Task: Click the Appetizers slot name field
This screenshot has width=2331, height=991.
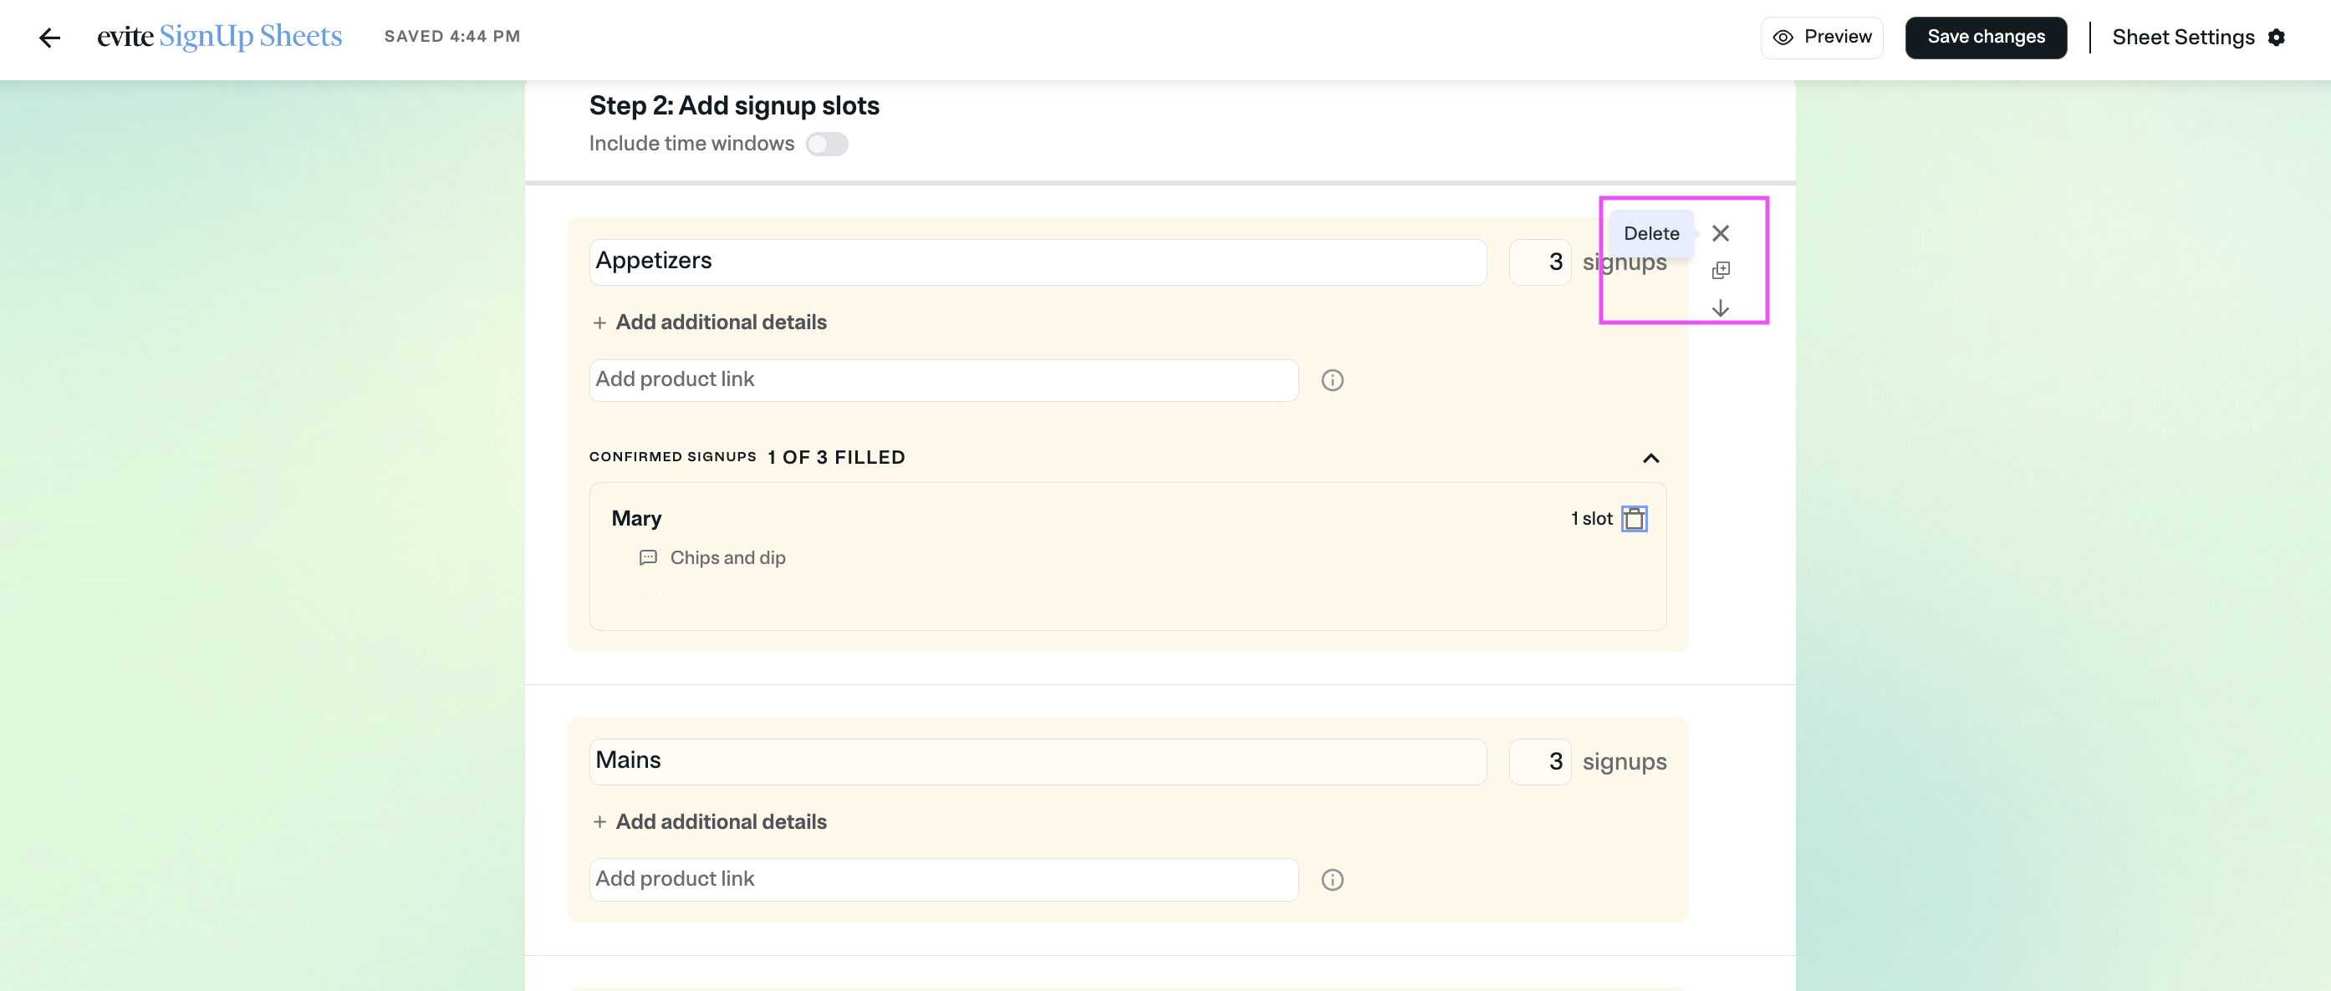Action: coord(1037,262)
